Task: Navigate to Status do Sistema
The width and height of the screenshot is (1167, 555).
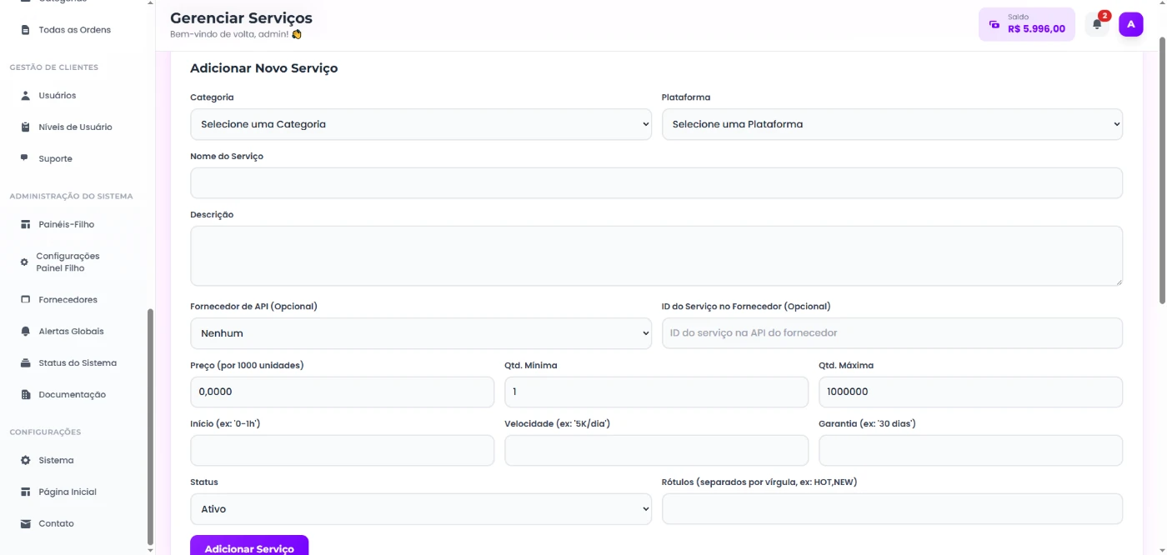Action: (77, 363)
